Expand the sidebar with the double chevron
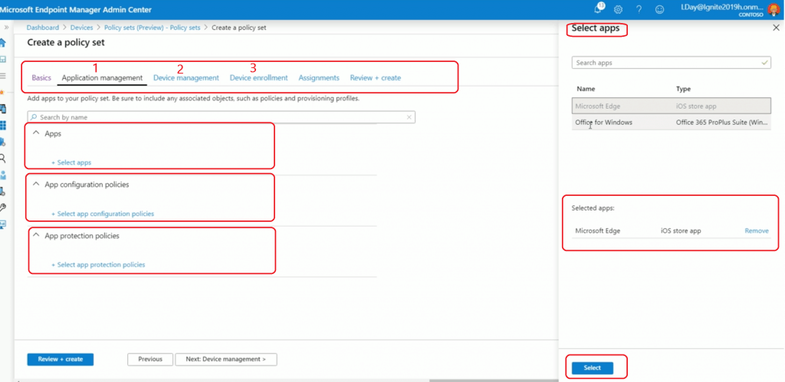Image resolution: width=785 pixels, height=382 pixels. click(x=6, y=27)
